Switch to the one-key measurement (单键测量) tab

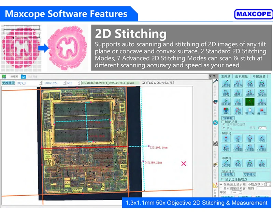259,77
